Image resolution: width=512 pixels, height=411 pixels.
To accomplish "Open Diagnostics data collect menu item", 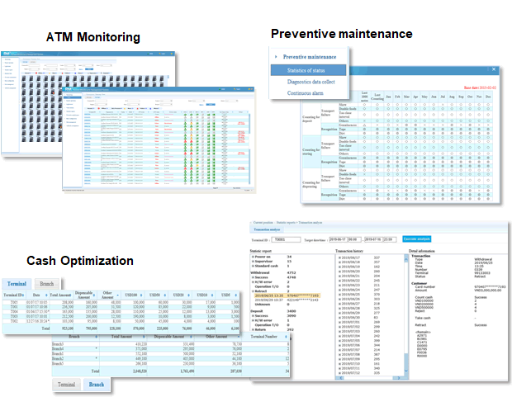I will point(311,82).
